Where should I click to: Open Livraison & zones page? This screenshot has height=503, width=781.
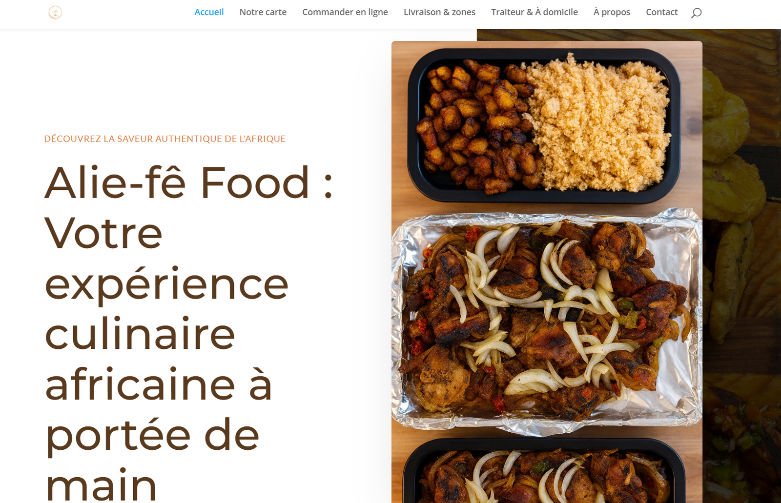439,12
